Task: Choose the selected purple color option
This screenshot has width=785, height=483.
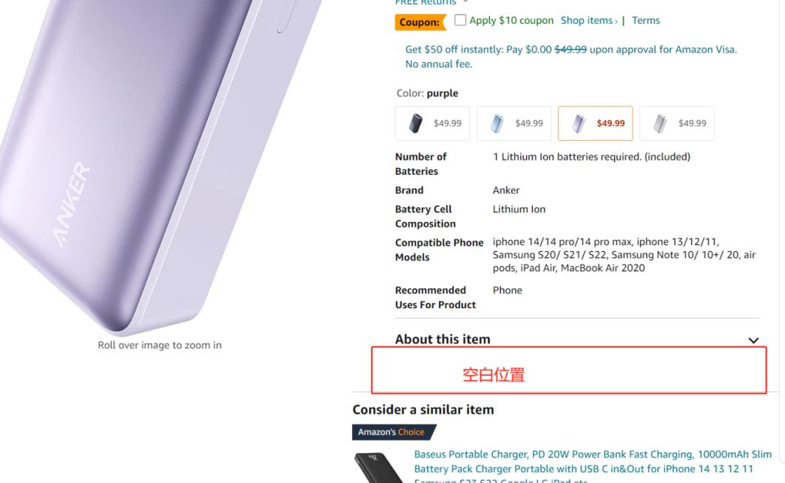Action: point(595,123)
